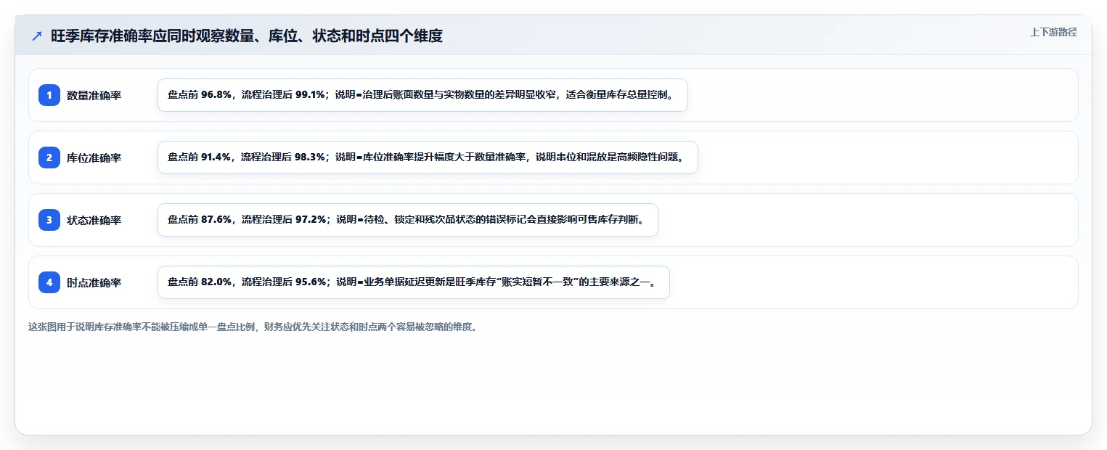This screenshot has height=450, width=1107.
Task: Select the 数量准确率 label
Action: (94, 95)
